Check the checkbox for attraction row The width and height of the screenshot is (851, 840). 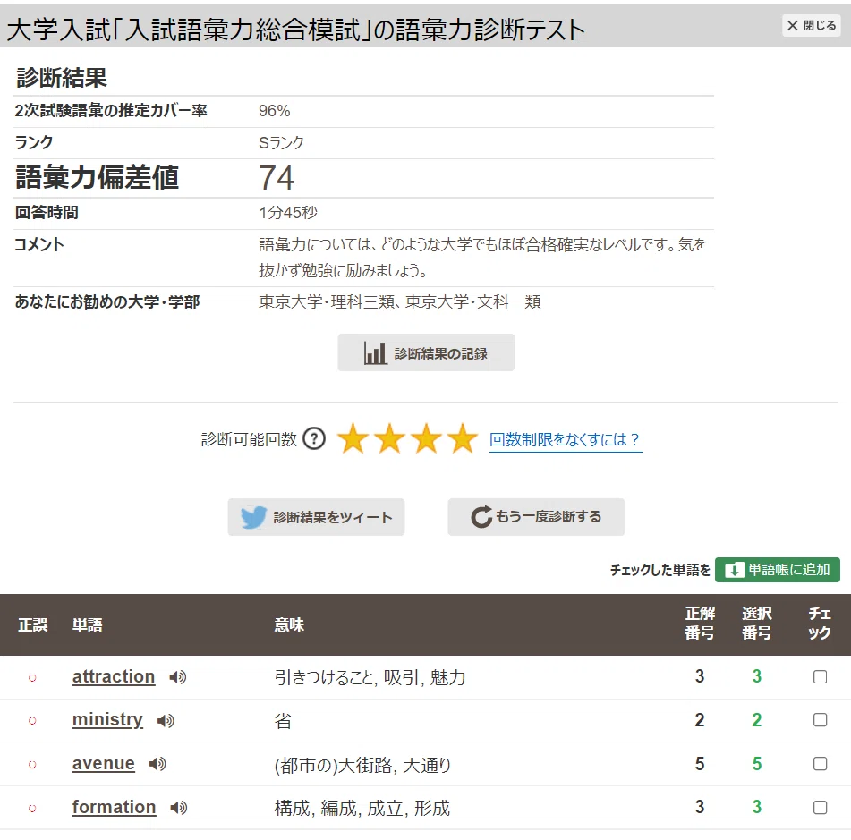pyautogui.click(x=820, y=676)
